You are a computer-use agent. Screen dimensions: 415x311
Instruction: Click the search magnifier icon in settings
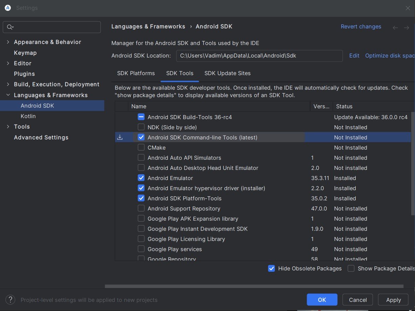pyautogui.click(x=10, y=27)
